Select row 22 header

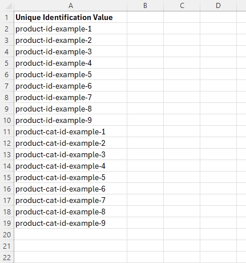(x=7, y=257)
